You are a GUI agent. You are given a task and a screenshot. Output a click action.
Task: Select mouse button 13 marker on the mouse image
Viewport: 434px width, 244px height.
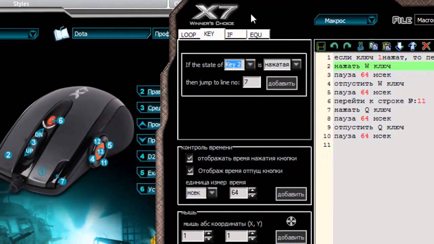(100, 152)
